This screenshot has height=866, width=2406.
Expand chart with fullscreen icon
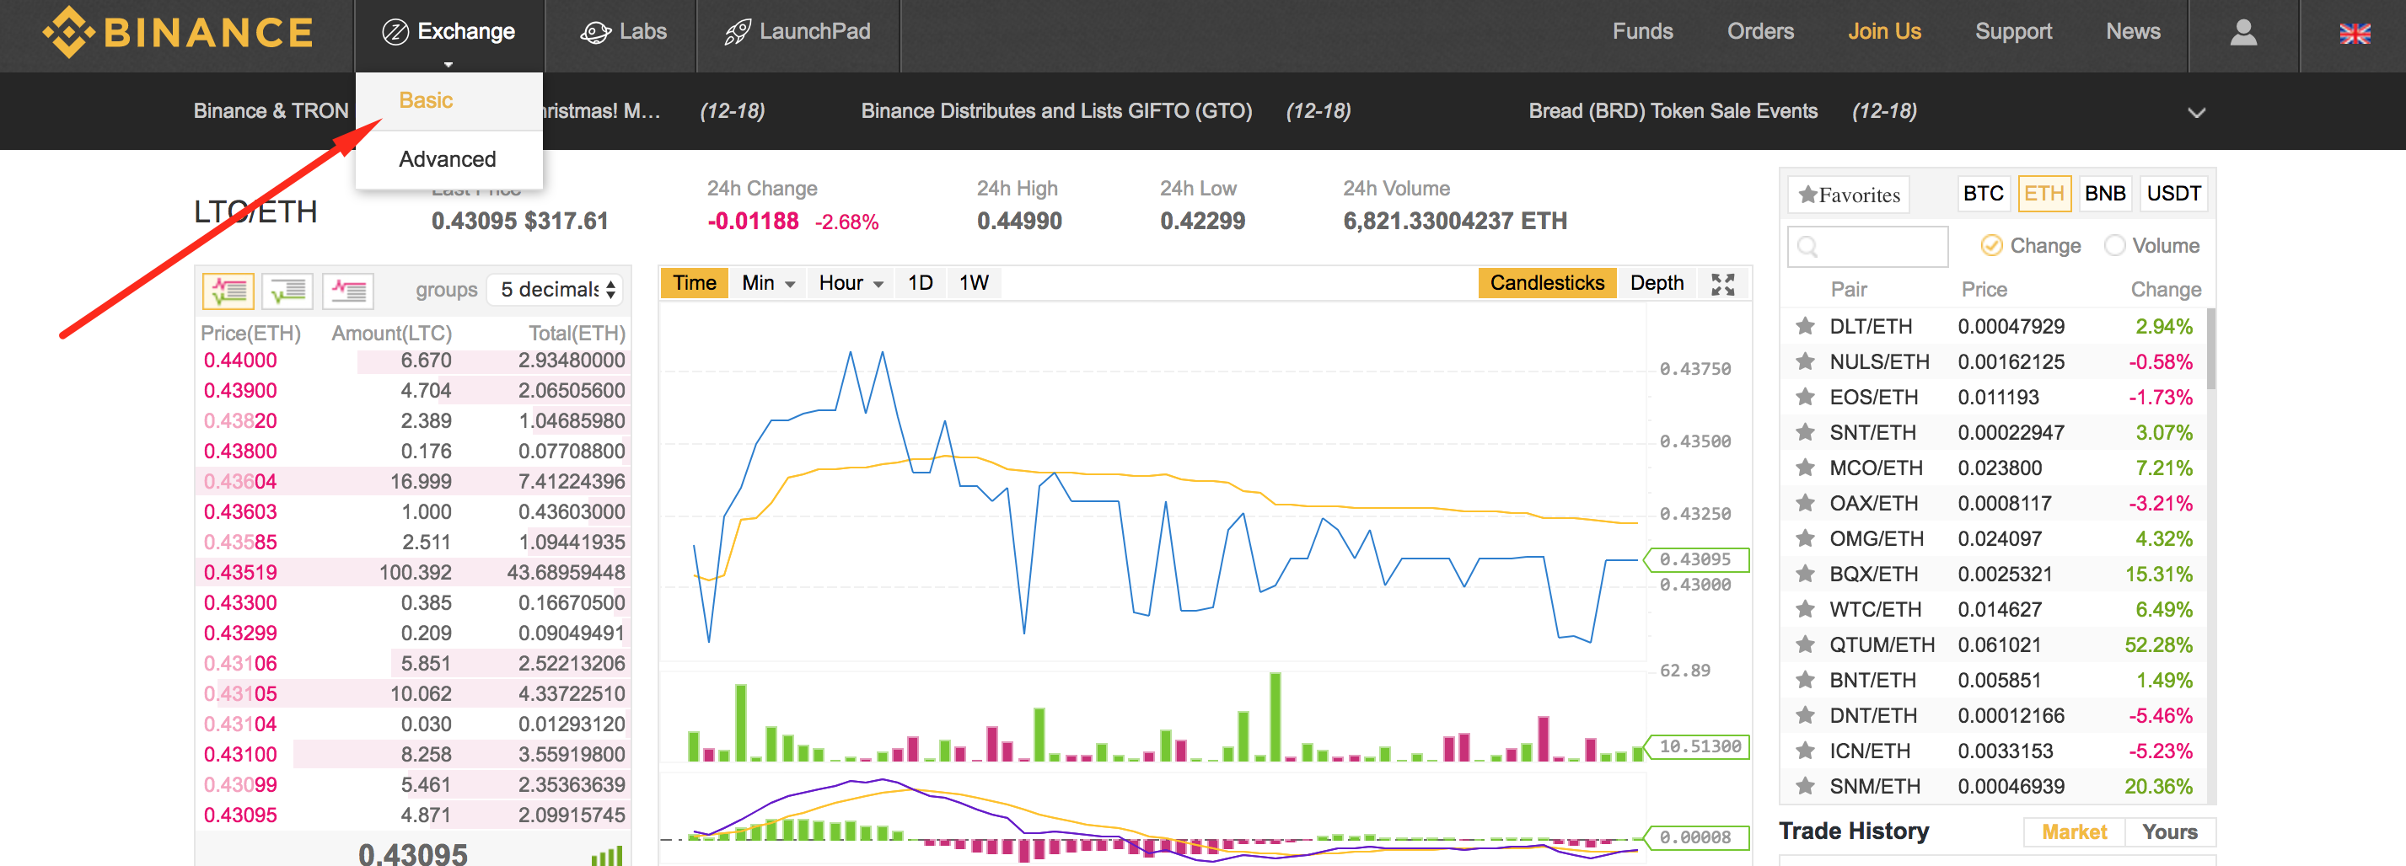(1722, 284)
